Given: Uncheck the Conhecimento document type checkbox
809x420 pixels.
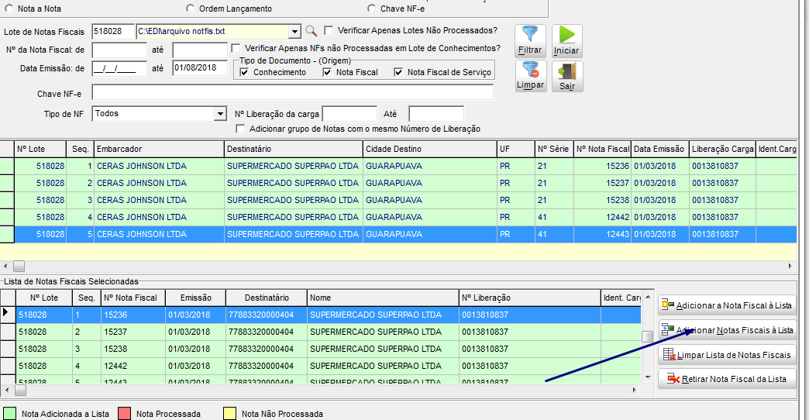Looking at the screenshot, I should click(x=245, y=73).
